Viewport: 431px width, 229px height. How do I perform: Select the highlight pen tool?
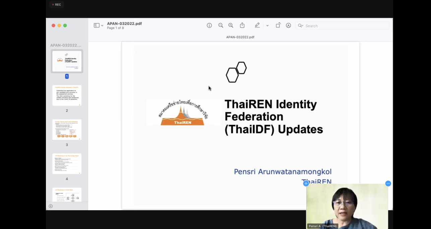[x=257, y=25]
